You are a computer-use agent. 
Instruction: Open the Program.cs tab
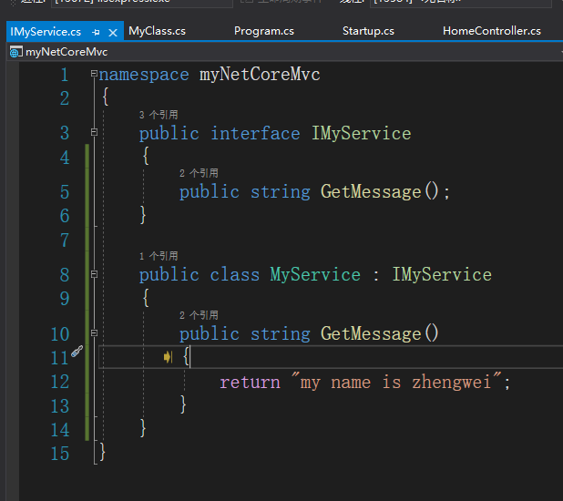click(x=264, y=31)
